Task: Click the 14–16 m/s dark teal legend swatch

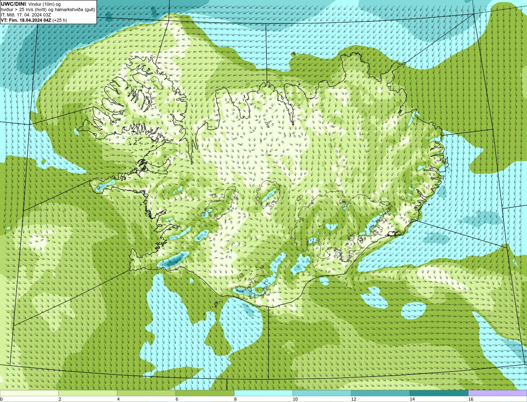Action: [x=439, y=393]
